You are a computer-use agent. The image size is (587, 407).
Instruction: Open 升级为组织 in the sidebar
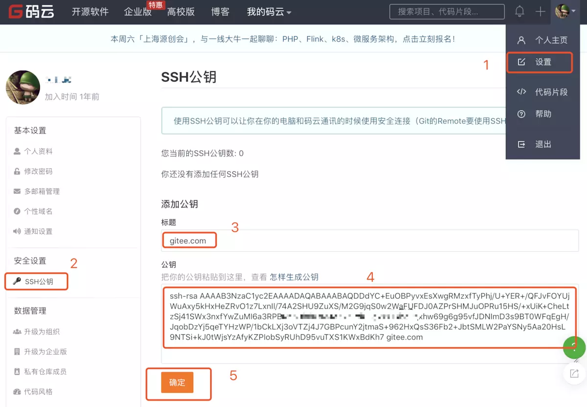pyautogui.click(x=42, y=332)
